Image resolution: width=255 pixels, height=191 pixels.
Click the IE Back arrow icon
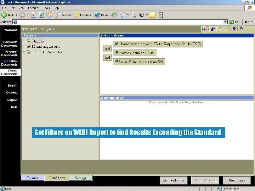[x=4, y=15]
